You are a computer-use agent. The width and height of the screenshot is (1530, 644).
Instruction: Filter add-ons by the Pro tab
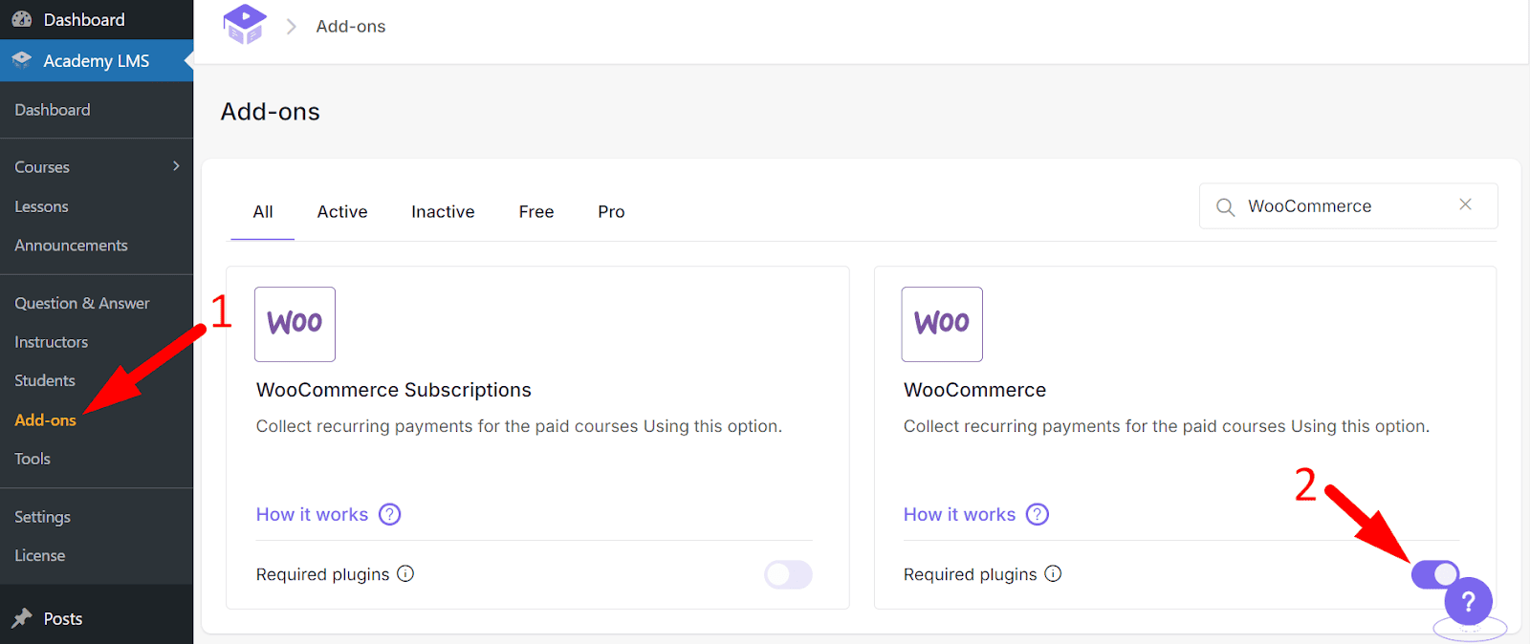(x=611, y=212)
